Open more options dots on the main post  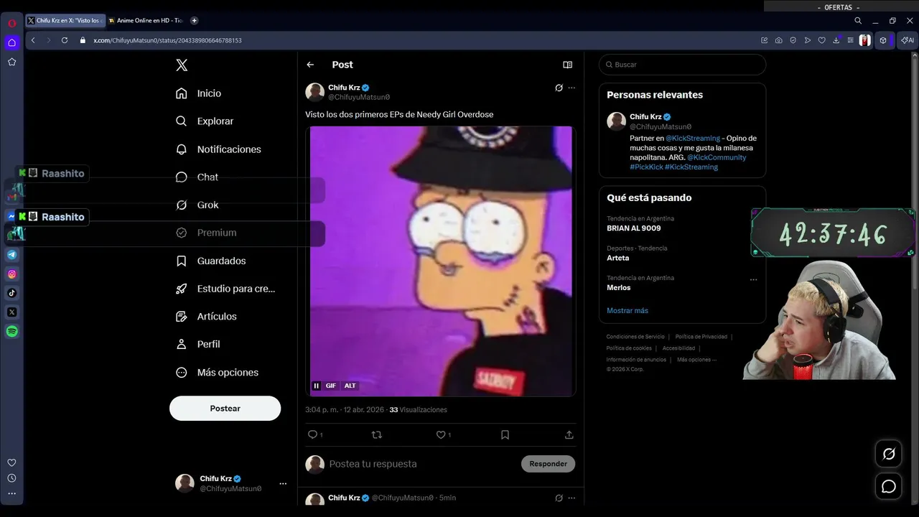coord(572,88)
